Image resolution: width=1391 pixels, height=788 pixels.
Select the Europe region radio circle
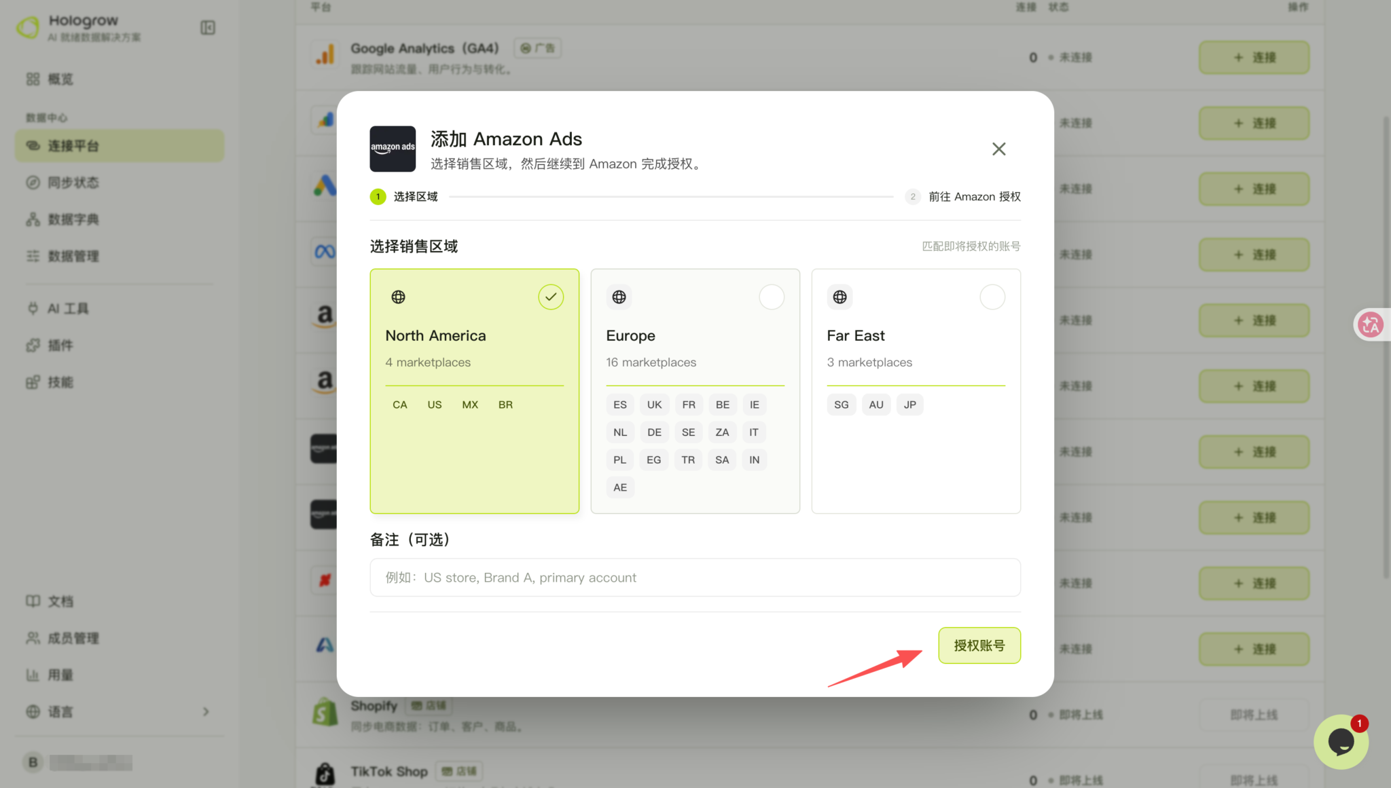pos(772,297)
